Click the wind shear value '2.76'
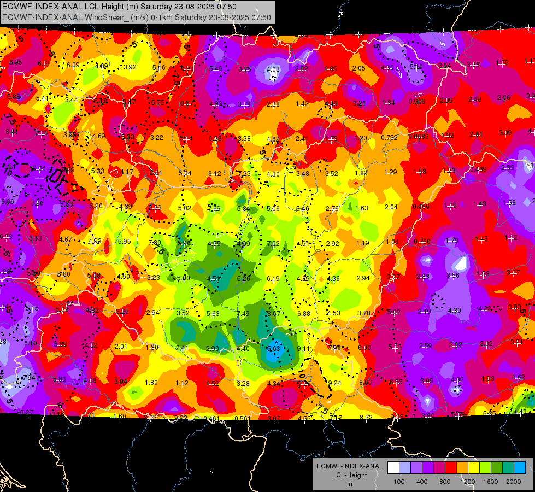This screenshot has height=492, width=535. pyautogui.click(x=332, y=208)
